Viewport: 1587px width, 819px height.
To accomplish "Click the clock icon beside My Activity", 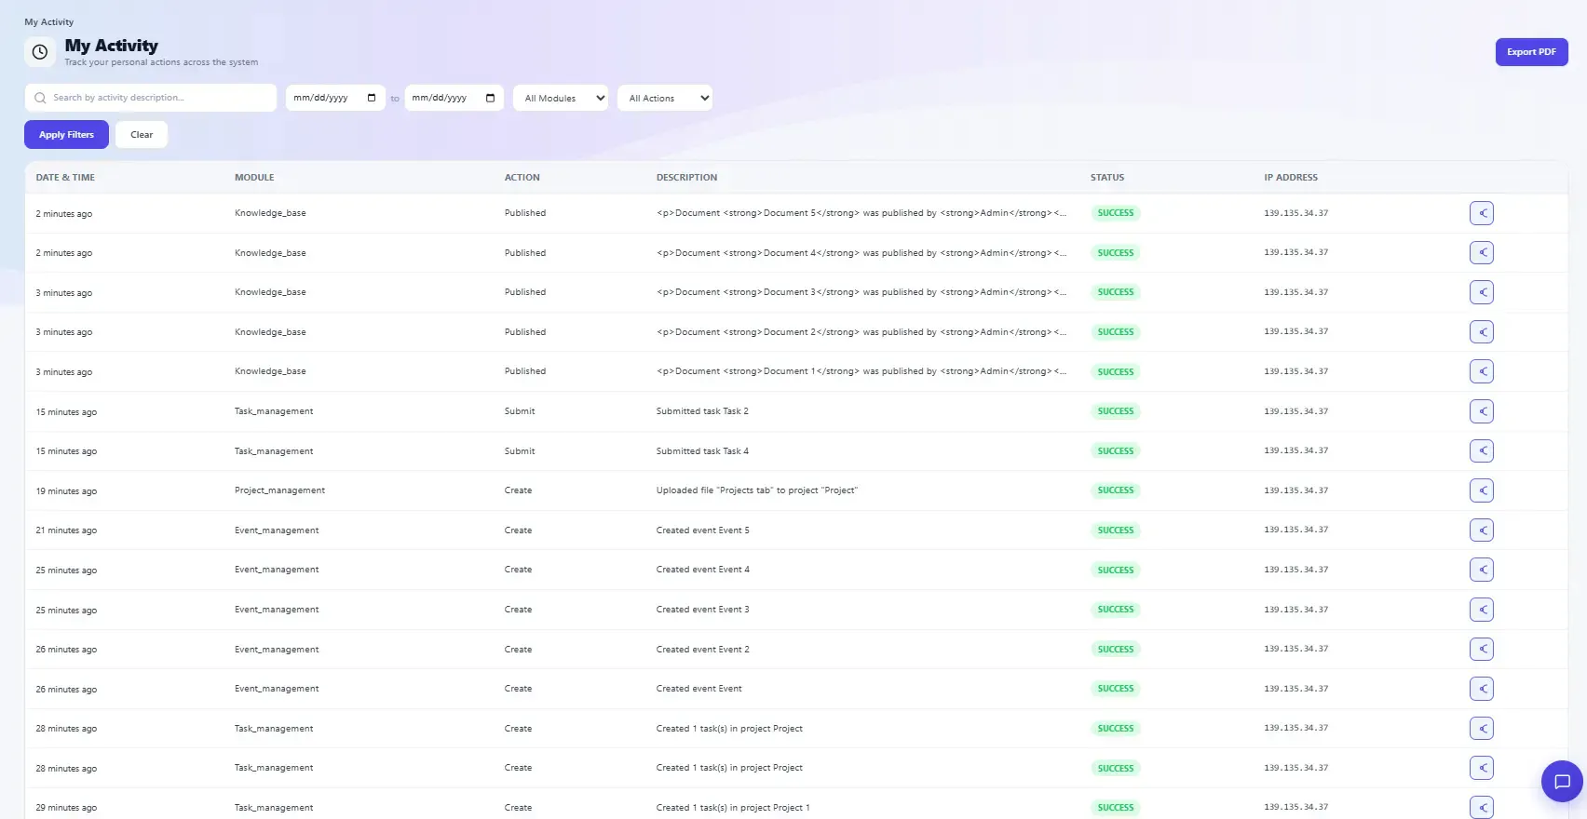I will [40, 52].
